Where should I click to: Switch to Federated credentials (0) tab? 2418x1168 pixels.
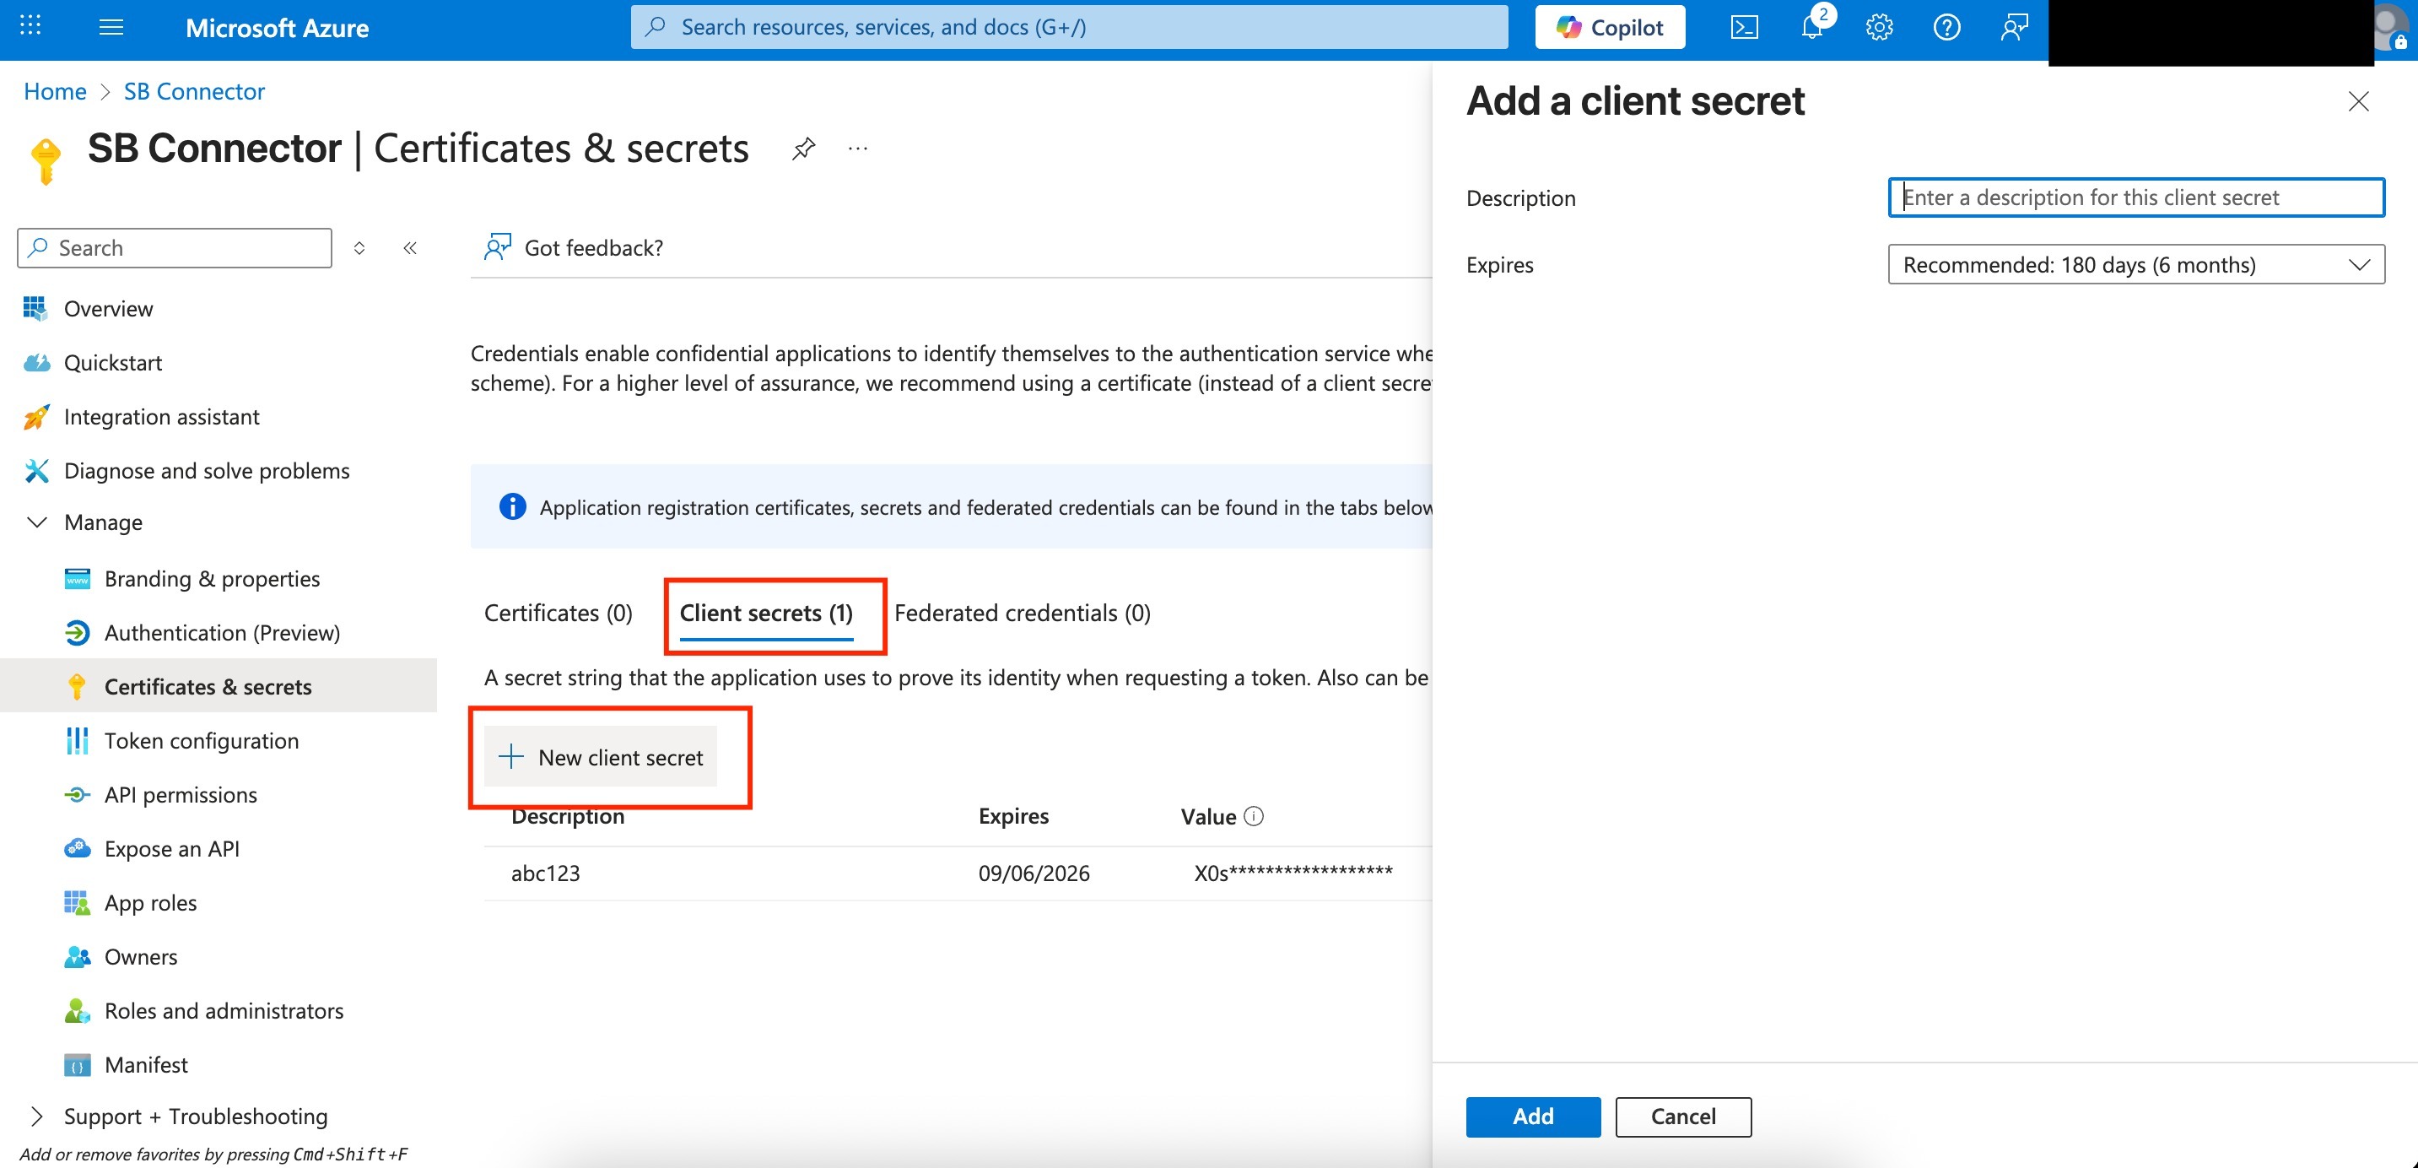point(1021,613)
